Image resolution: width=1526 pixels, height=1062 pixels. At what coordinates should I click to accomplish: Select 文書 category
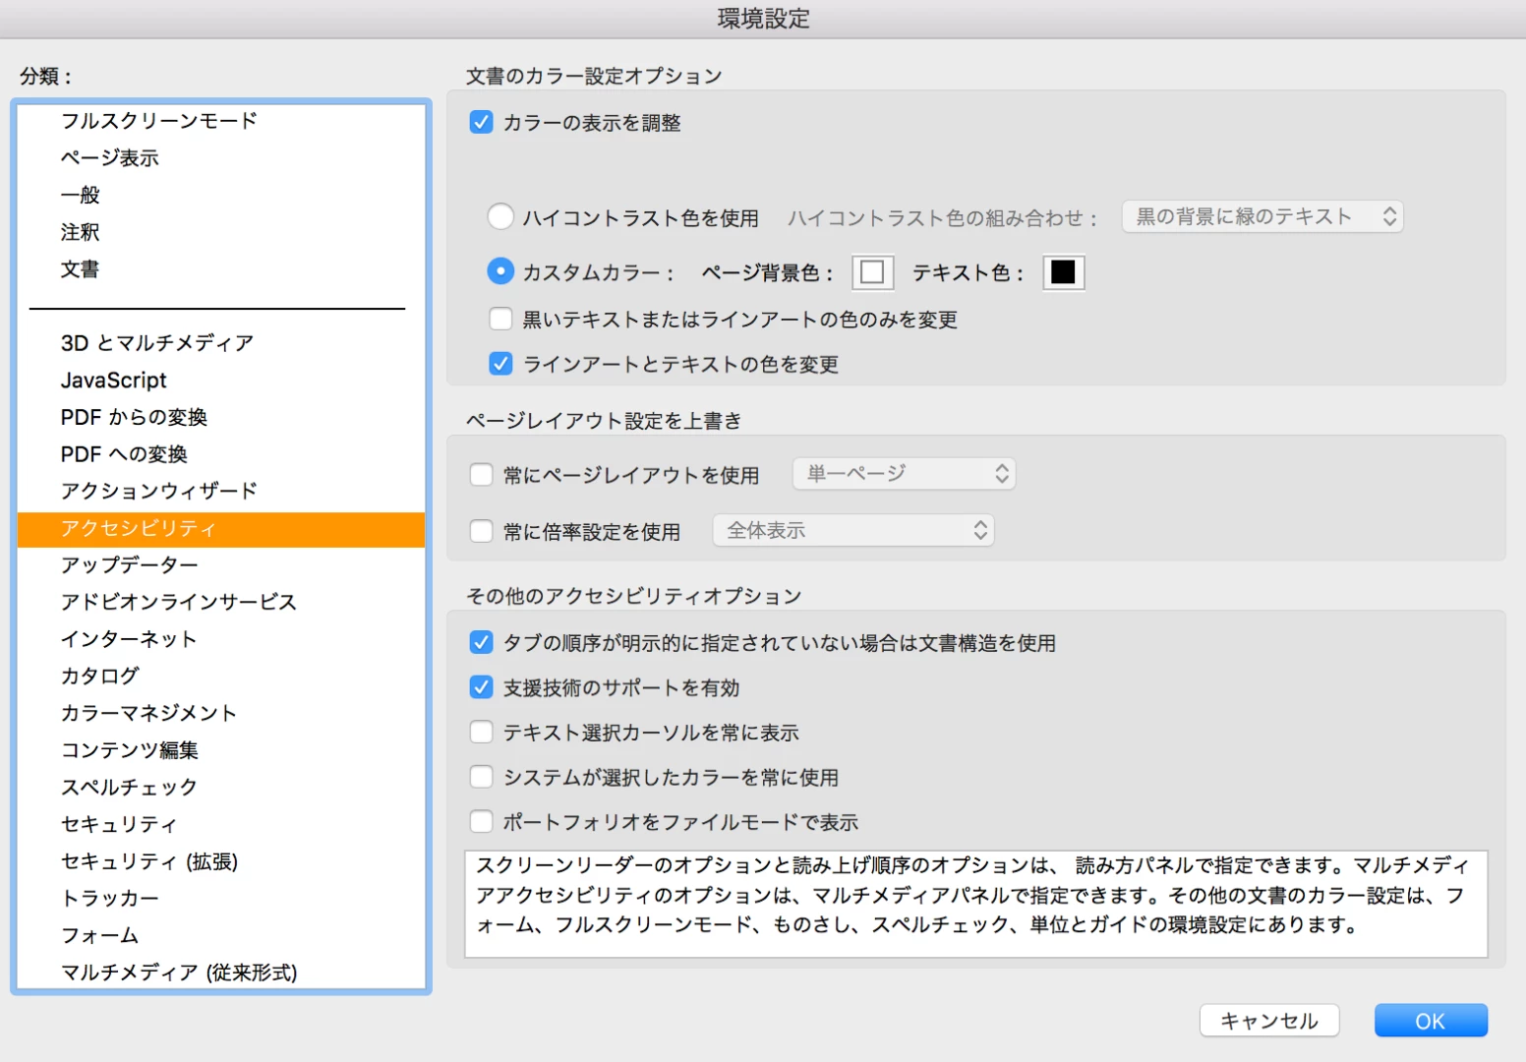pyautogui.click(x=221, y=269)
